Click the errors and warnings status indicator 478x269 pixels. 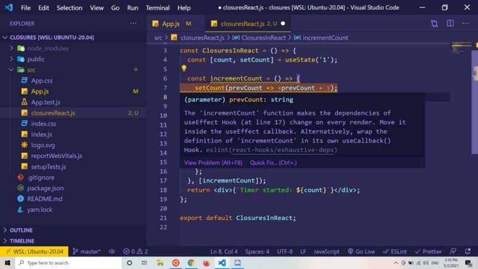pyautogui.click(x=136, y=252)
